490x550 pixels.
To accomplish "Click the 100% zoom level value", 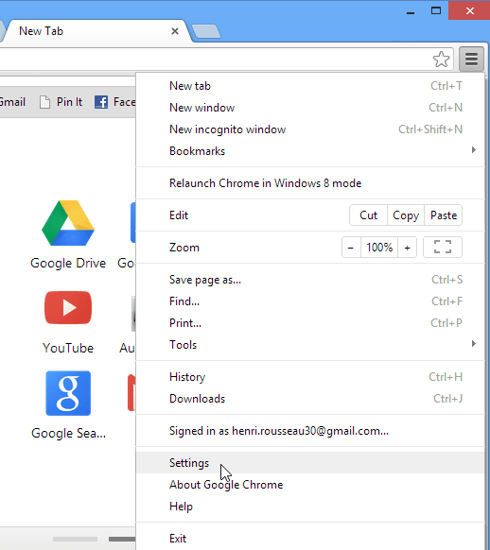I will pyautogui.click(x=379, y=248).
